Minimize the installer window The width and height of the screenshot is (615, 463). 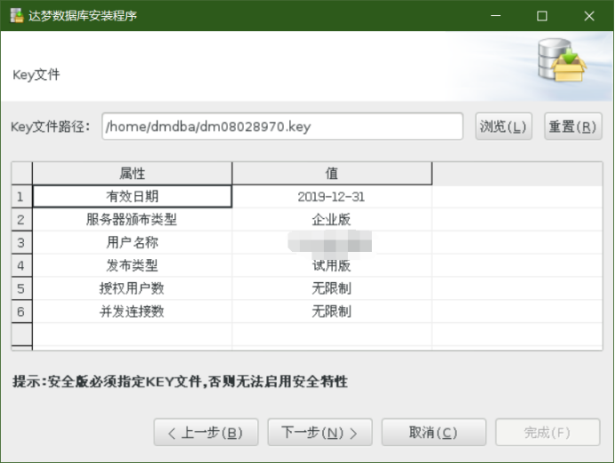[496, 16]
